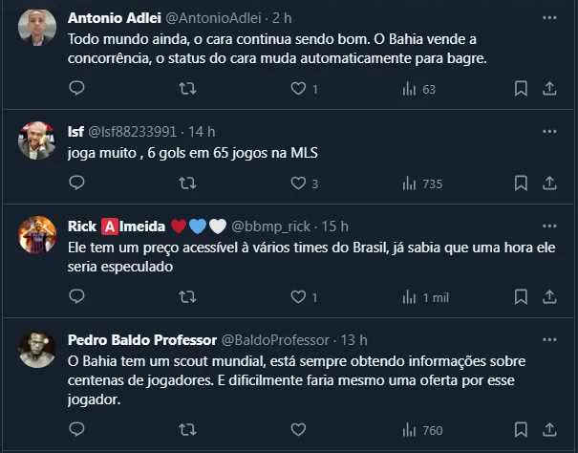Reply to Antonio Adlei's tweet
The height and width of the screenshot is (453, 578).
(x=77, y=89)
